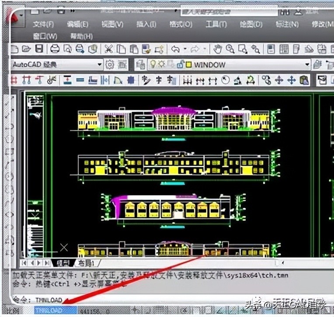
Task: Click the yellow WINDOW layer color swatch
Action: click(x=188, y=65)
